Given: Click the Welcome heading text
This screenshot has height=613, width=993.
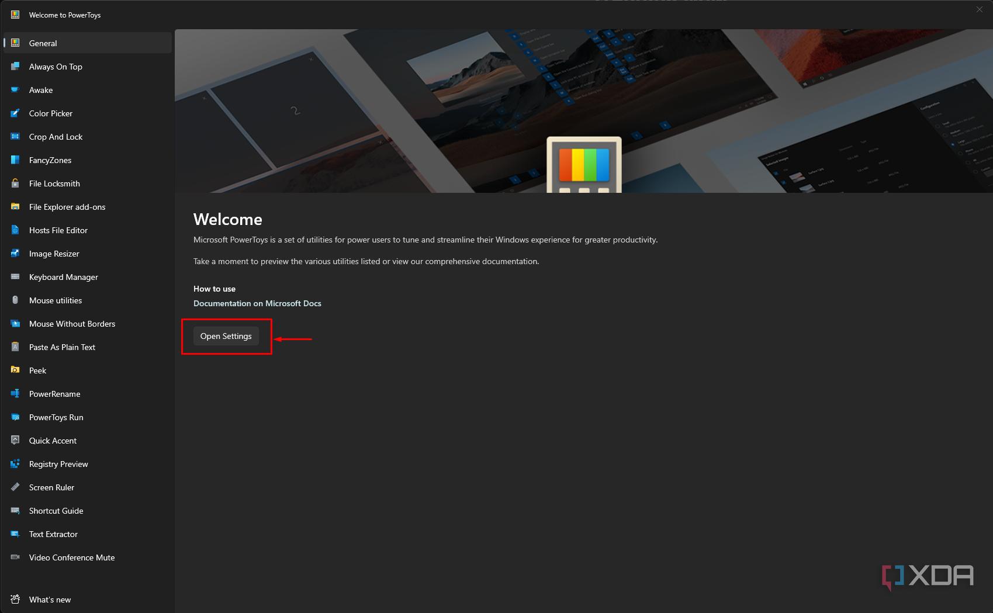Looking at the screenshot, I should point(228,219).
